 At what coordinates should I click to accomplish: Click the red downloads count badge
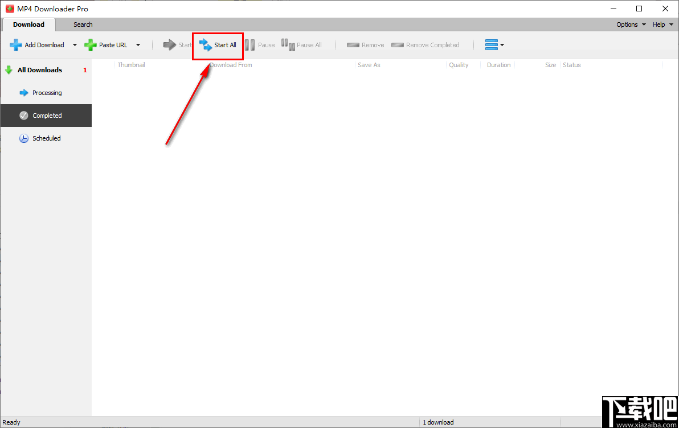click(85, 70)
